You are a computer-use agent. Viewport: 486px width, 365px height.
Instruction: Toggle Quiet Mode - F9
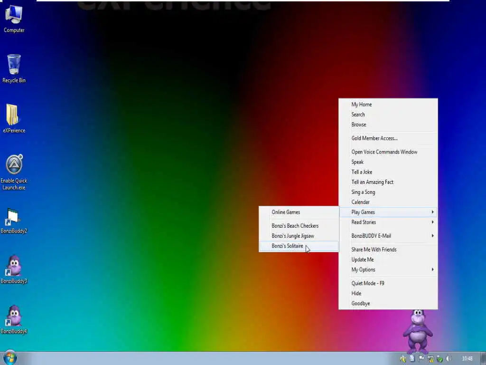click(x=388, y=283)
